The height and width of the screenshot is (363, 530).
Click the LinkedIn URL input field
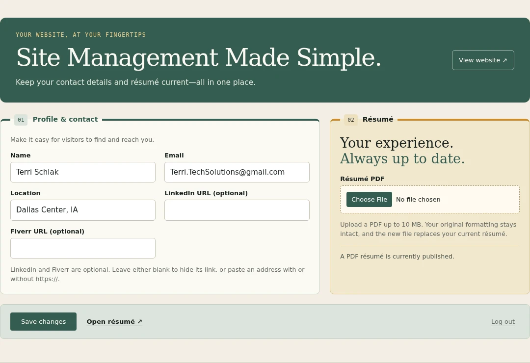tap(237, 210)
